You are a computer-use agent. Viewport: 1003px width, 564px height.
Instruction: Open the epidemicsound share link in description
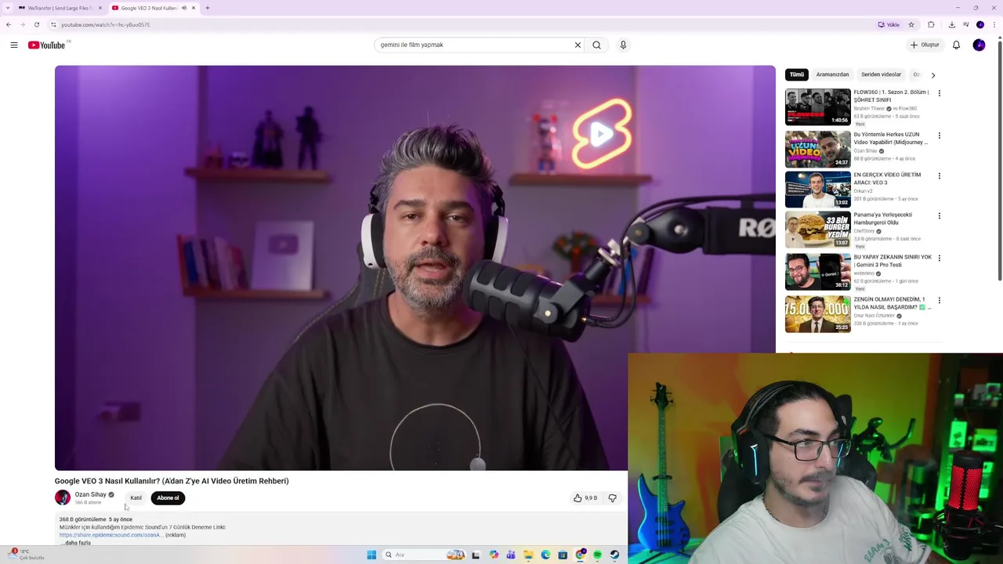click(110, 535)
